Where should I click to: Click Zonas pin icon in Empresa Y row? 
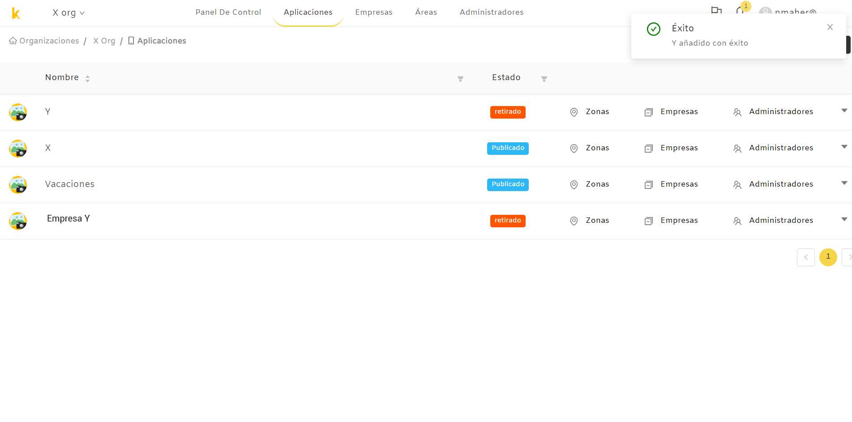[574, 221]
